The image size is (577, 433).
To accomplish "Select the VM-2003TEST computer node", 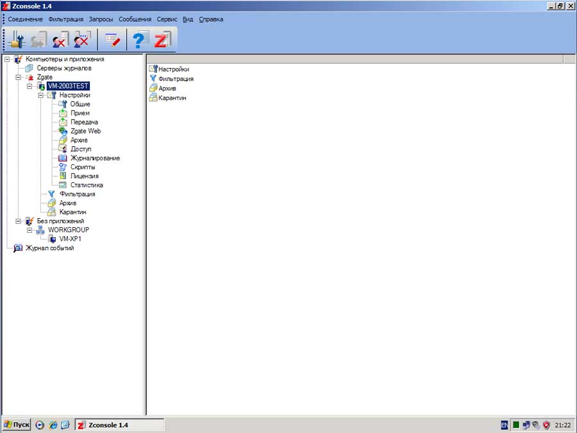I will tap(69, 86).
